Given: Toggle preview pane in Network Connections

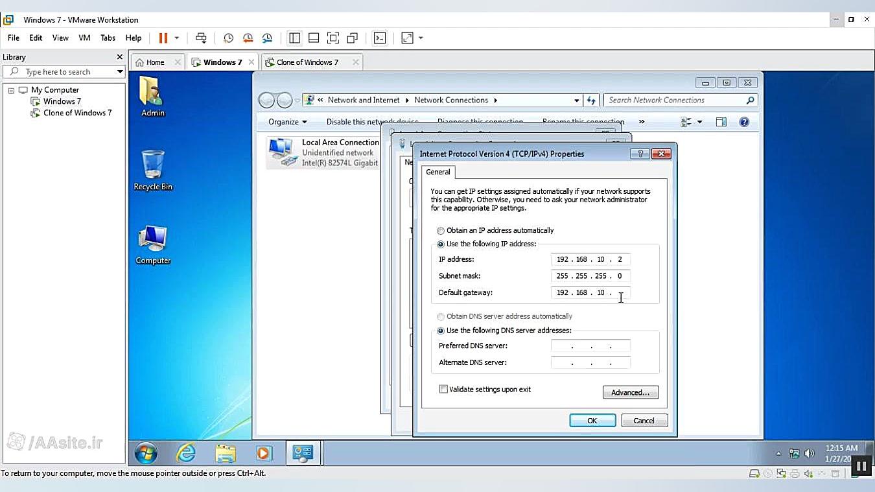Looking at the screenshot, I should click(x=721, y=122).
